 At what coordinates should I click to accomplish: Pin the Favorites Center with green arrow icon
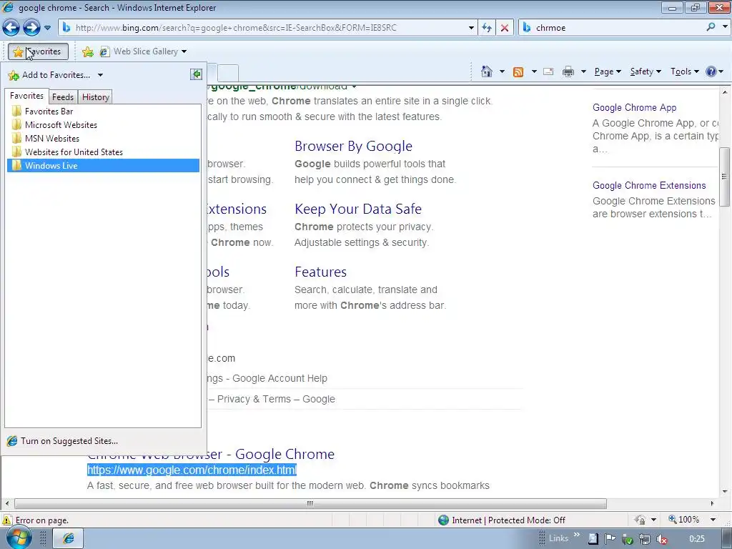coord(196,74)
